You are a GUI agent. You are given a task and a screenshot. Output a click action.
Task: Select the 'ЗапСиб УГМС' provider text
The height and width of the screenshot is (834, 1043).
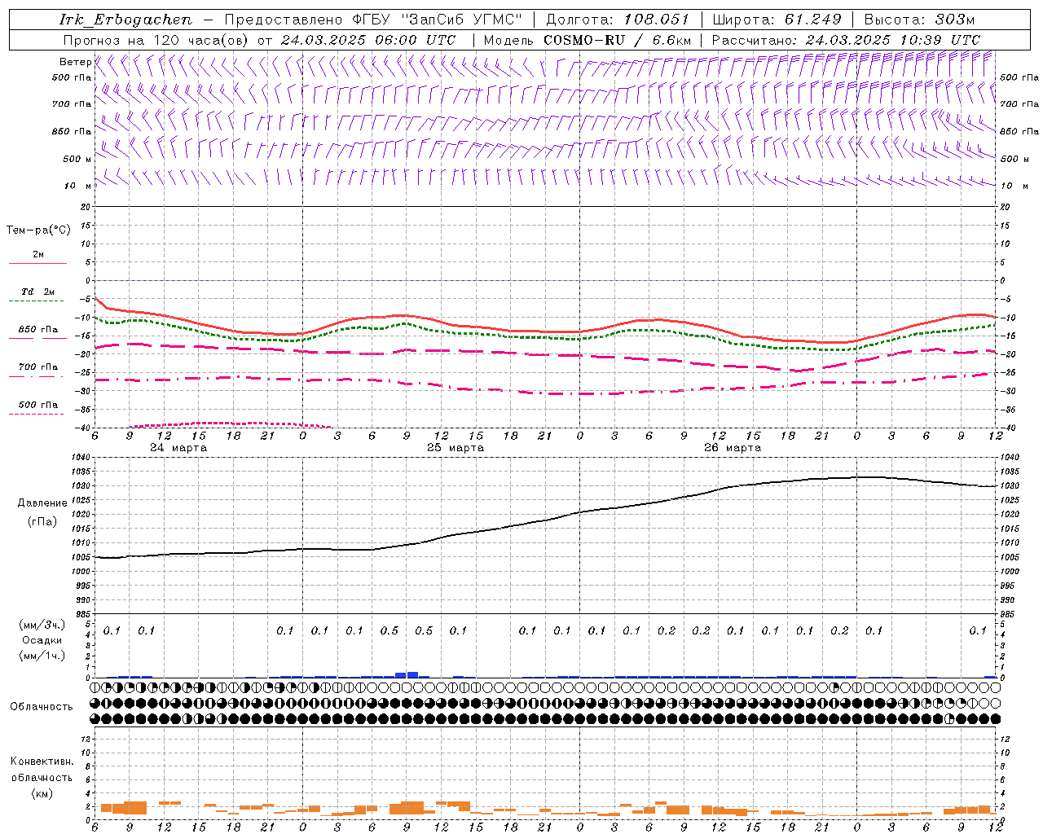tap(462, 20)
